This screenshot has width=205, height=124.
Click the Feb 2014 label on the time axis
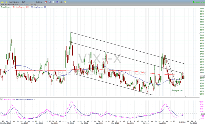pyautogui.click(x=70, y=123)
